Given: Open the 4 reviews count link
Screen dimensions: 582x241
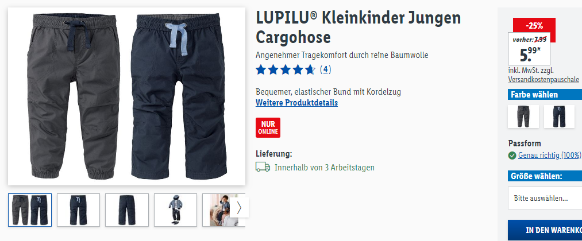Looking at the screenshot, I should tap(326, 69).
